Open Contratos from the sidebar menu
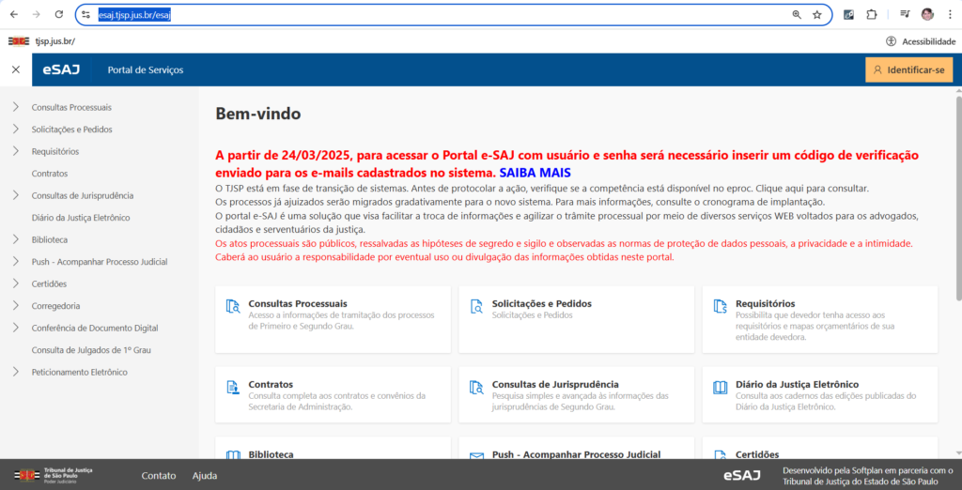The height and width of the screenshot is (490, 962). click(50, 174)
